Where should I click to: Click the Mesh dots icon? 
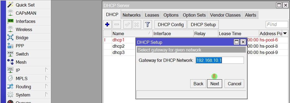tap(10, 62)
